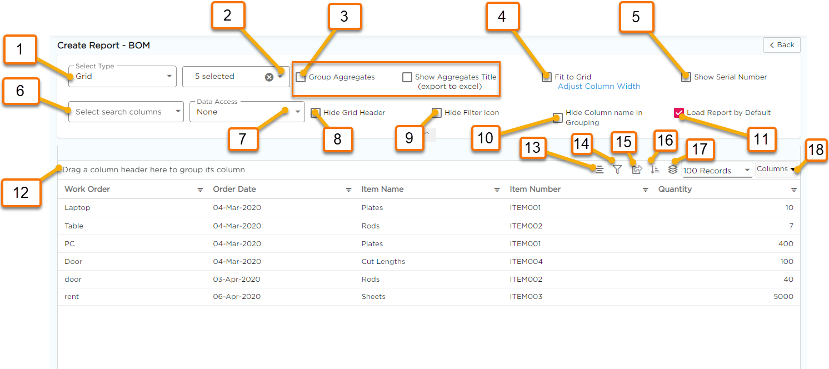Click the stacked layers icon
Image resolution: width=829 pixels, height=369 pixels.
673,169
